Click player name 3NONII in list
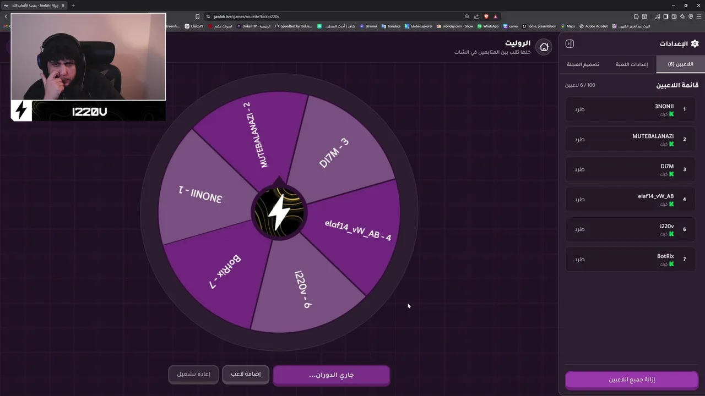This screenshot has height=396, width=705. pos(664,107)
